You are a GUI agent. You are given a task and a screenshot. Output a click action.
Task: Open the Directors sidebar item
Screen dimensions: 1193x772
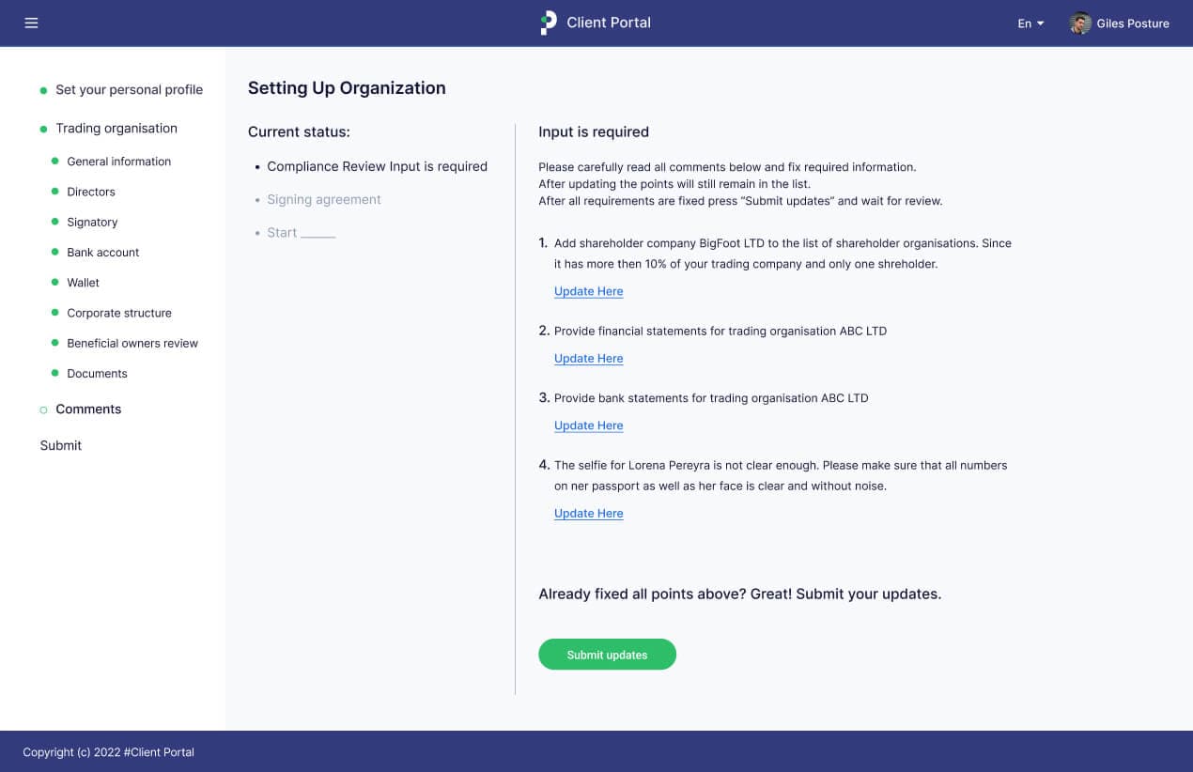(x=91, y=192)
